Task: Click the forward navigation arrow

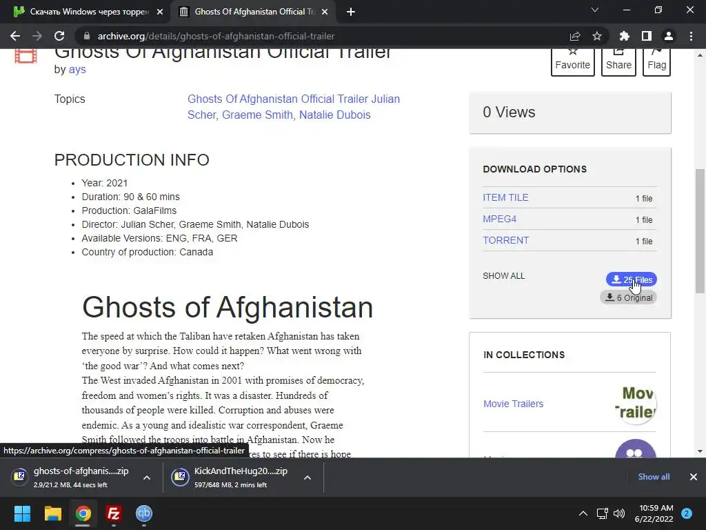Action: click(x=37, y=36)
